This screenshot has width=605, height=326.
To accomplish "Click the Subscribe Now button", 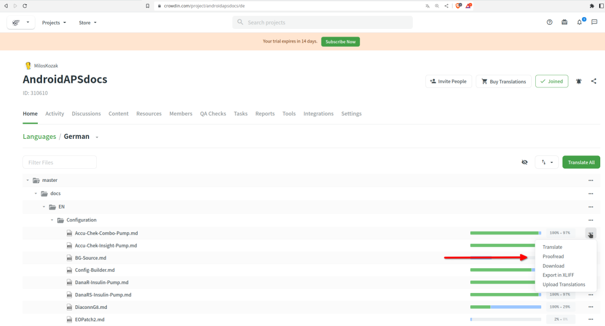I will [340, 42].
